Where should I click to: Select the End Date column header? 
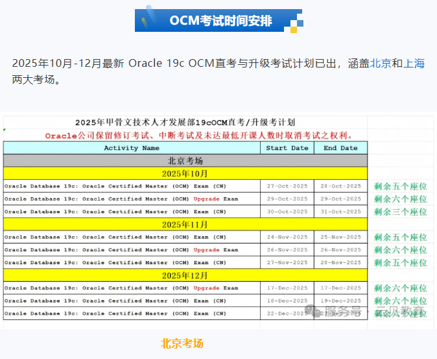click(x=340, y=148)
